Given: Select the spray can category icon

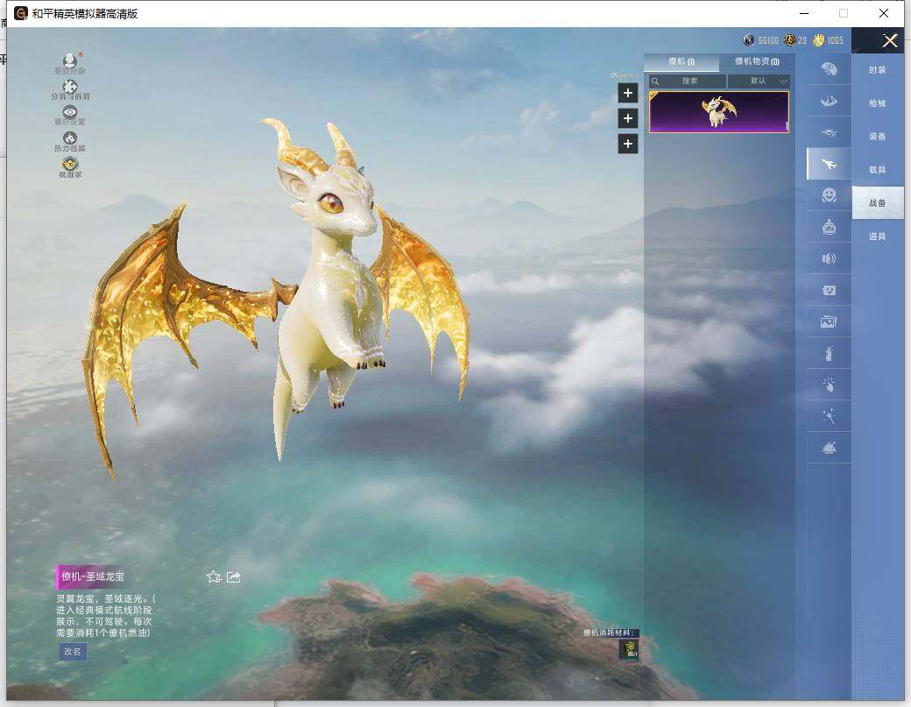Looking at the screenshot, I should coord(829,354).
